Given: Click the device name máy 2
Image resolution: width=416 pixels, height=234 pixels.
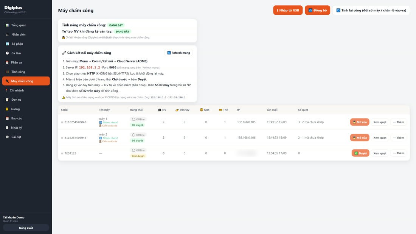Looking at the screenshot, I should click(103, 134).
